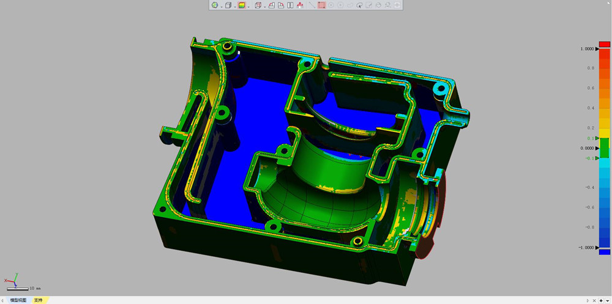Screen dimensions: 612x304
Task: Click the globe view orientation icon
Action: pyautogui.click(x=215, y=6)
